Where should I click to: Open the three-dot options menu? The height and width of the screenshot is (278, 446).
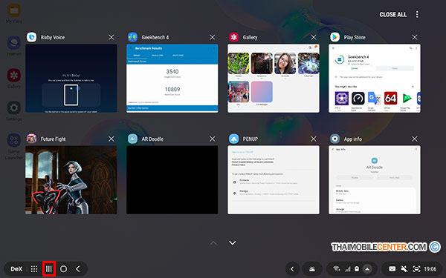point(417,15)
